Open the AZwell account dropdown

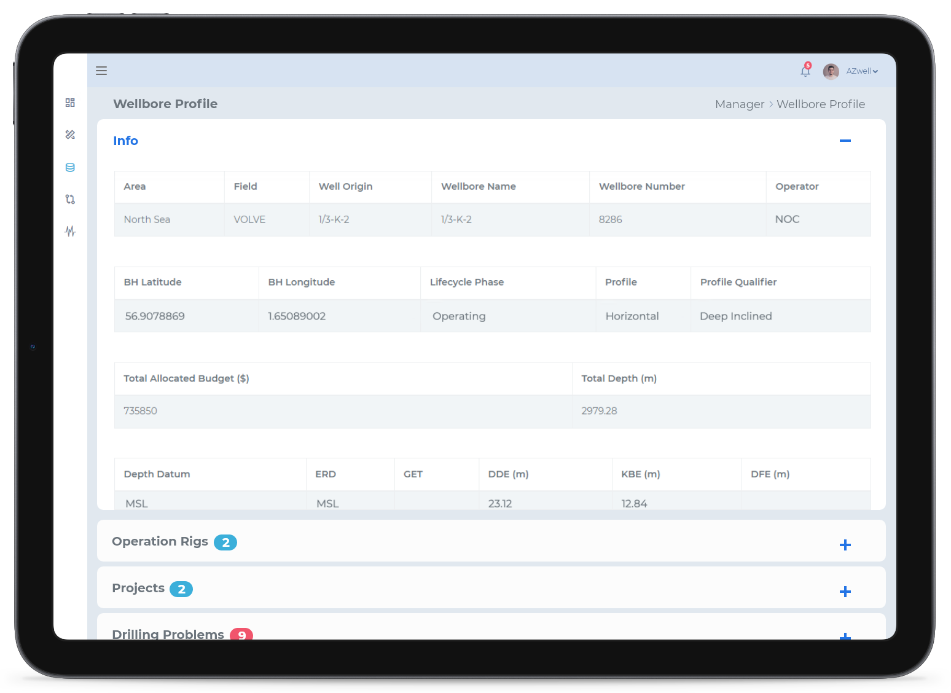click(862, 71)
